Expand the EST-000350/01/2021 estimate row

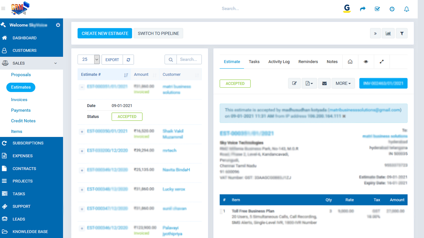[82, 132]
